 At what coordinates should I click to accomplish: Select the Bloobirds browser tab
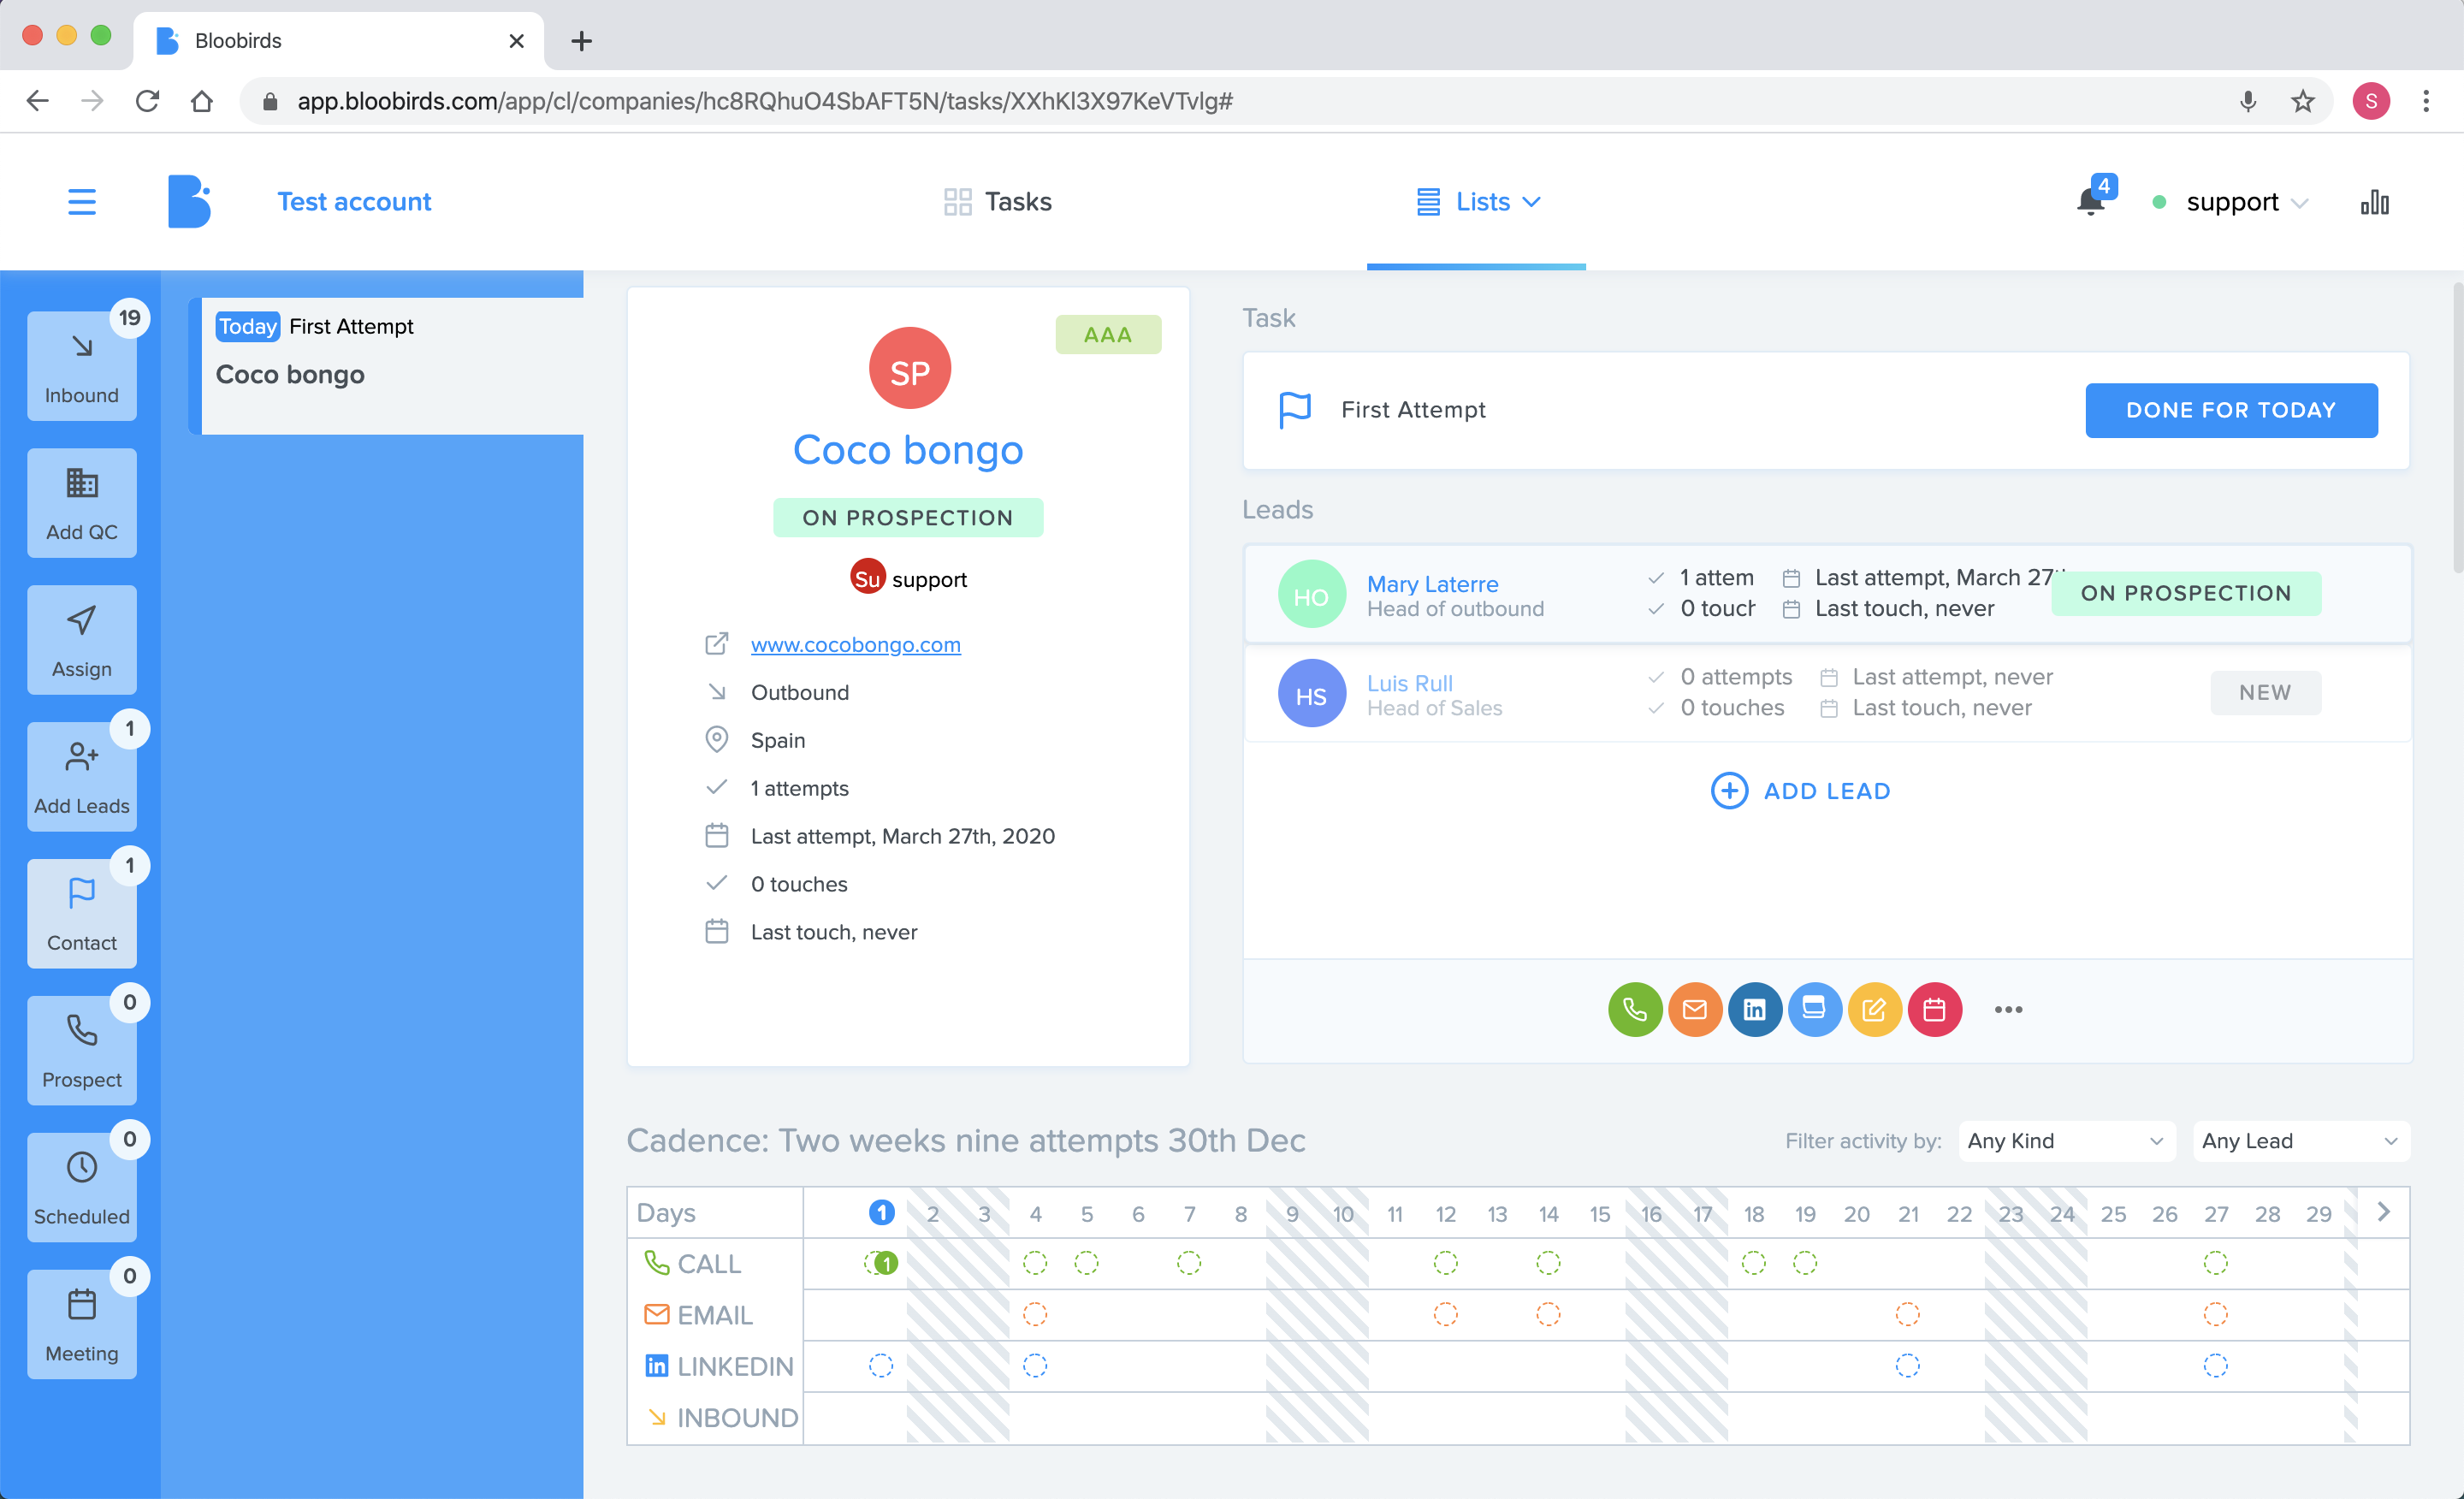click(338, 41)
